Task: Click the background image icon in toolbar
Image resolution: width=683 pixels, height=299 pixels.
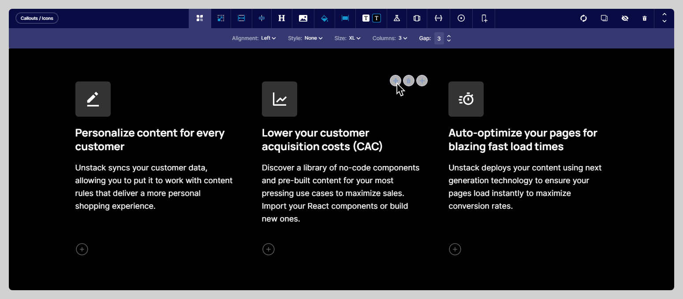Action: [303, 18]
